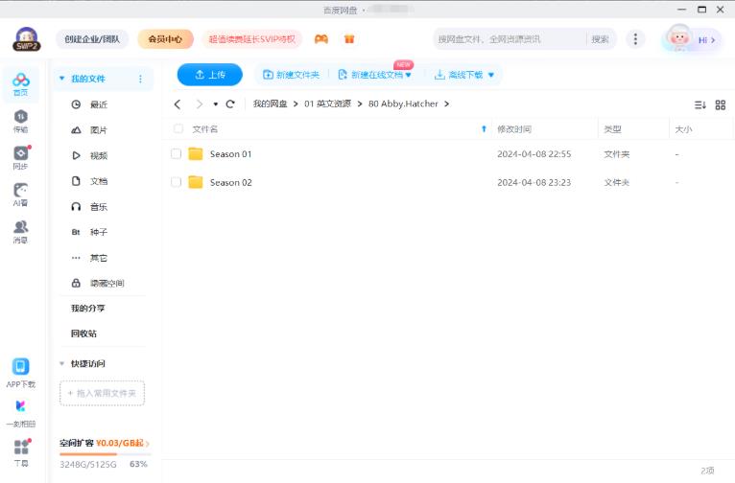
Task: Open the Transfer list sidebar icon
Action: point(20,121)
